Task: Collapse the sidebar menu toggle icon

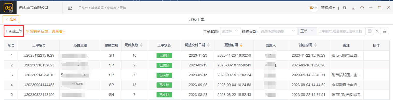Action: [70, 8]
